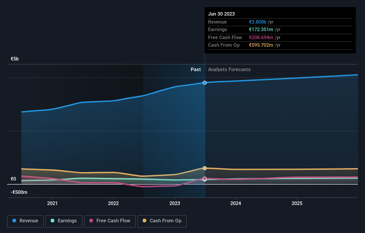Click the 2024 x-axis label

point(236,204)
